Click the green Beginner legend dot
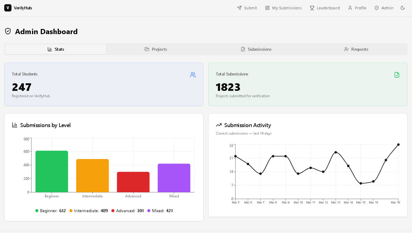The height and width of the screenshot is (233, 412). pos(37,211)
